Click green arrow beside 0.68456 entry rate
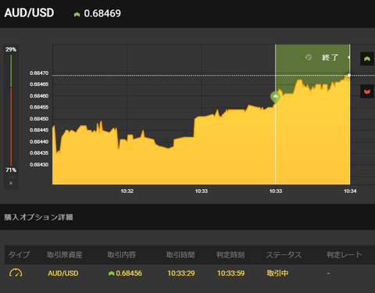375x293 pixels. click(x=112, y=273)
